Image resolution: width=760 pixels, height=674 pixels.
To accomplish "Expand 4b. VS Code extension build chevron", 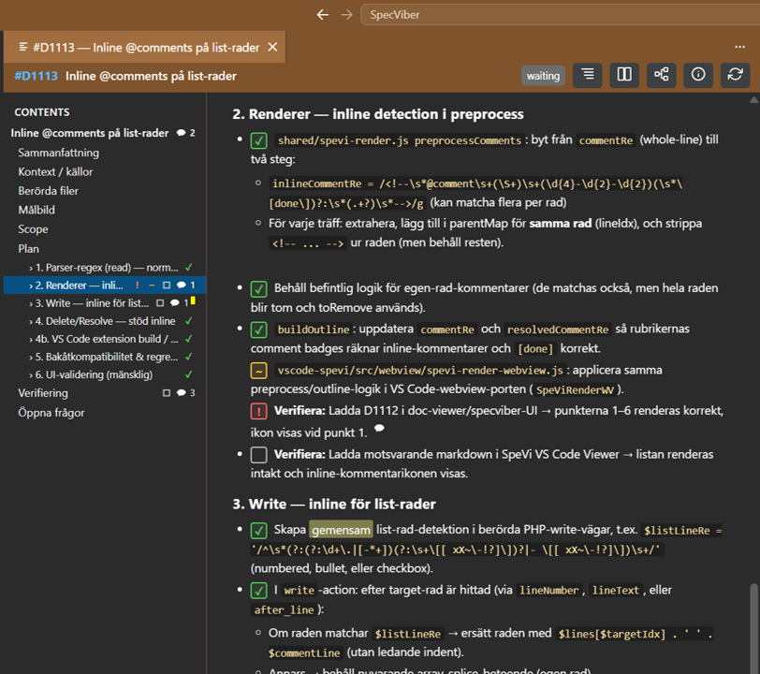I will pos(31,340).
